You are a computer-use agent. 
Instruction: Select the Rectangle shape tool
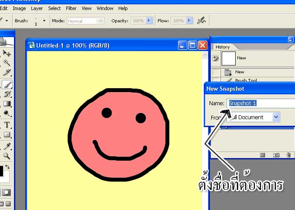[x=7, y=135]
